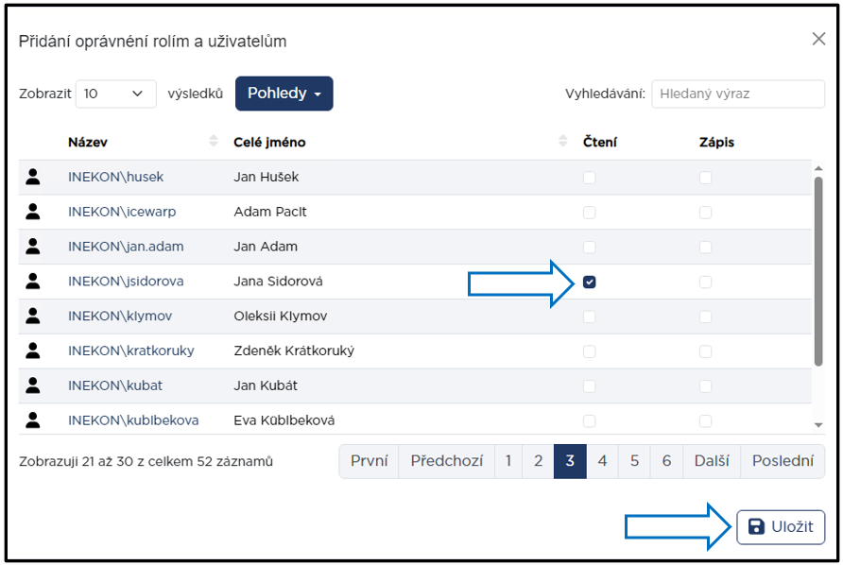Go to page 1 of results
The width and height of the screenshot is (843, 565).
coord(508,461)
